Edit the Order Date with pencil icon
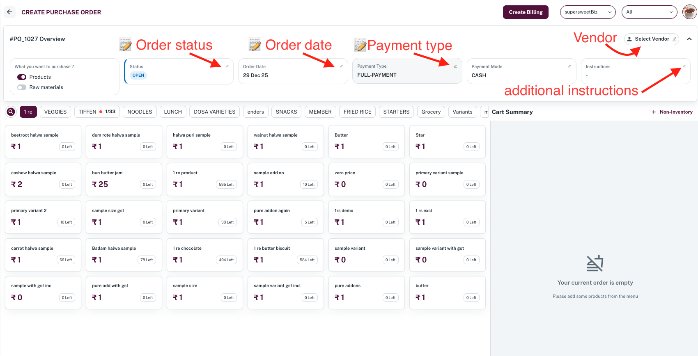 point(341,66)
